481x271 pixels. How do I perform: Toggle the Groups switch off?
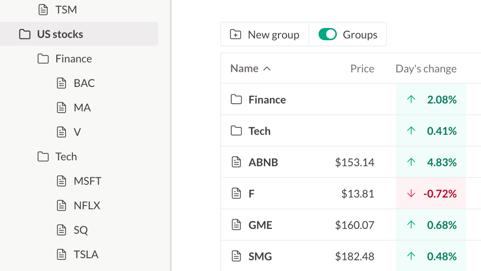coord(327,35)
